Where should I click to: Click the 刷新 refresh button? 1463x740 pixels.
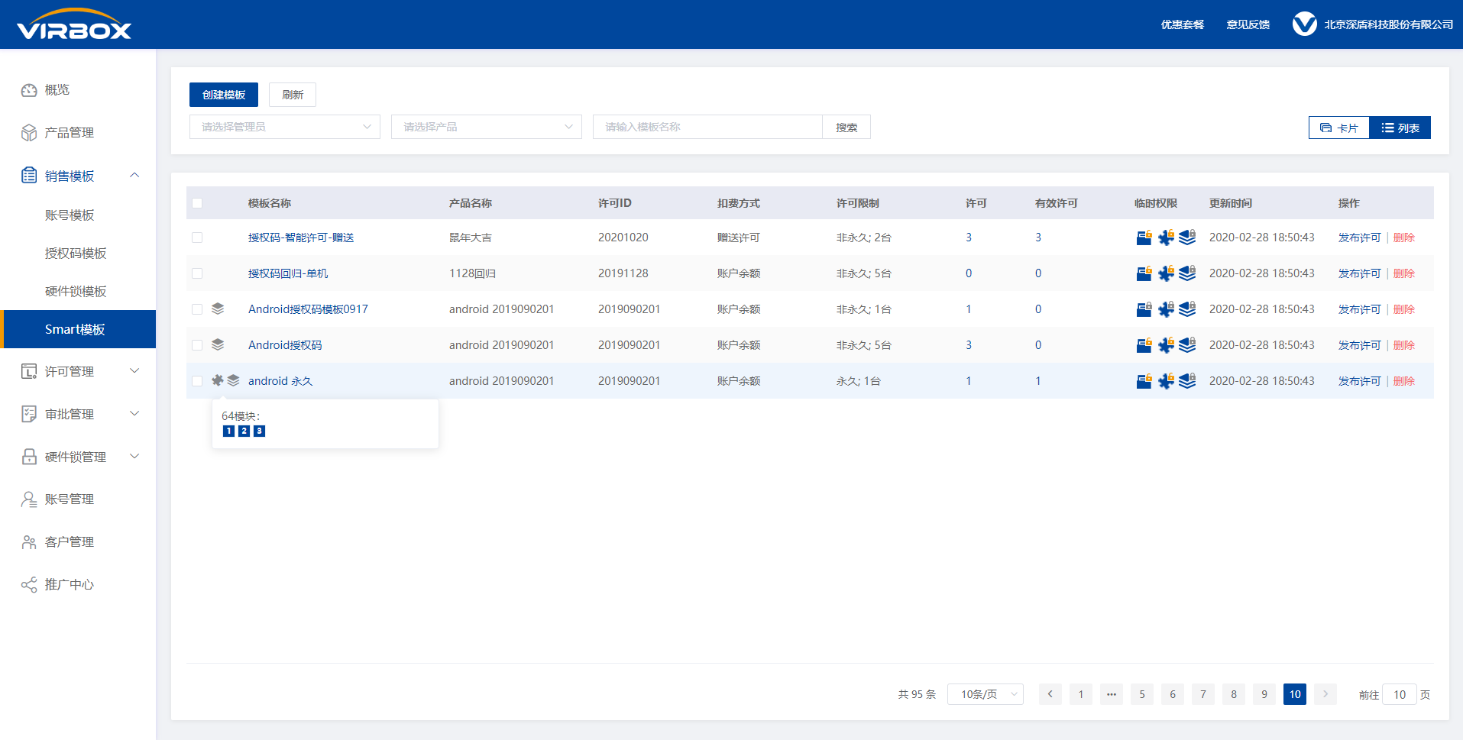coord(293,95)
